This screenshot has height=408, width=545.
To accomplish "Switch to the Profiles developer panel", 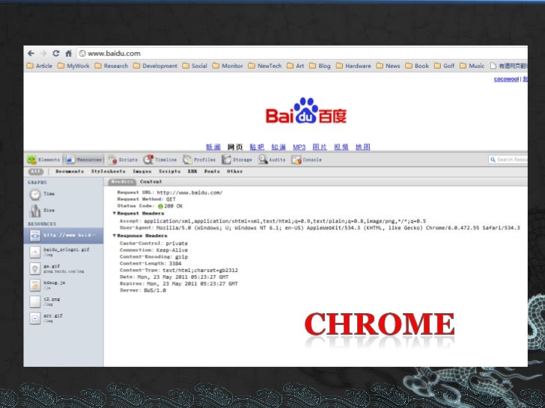I will click(x=199, y=160).
